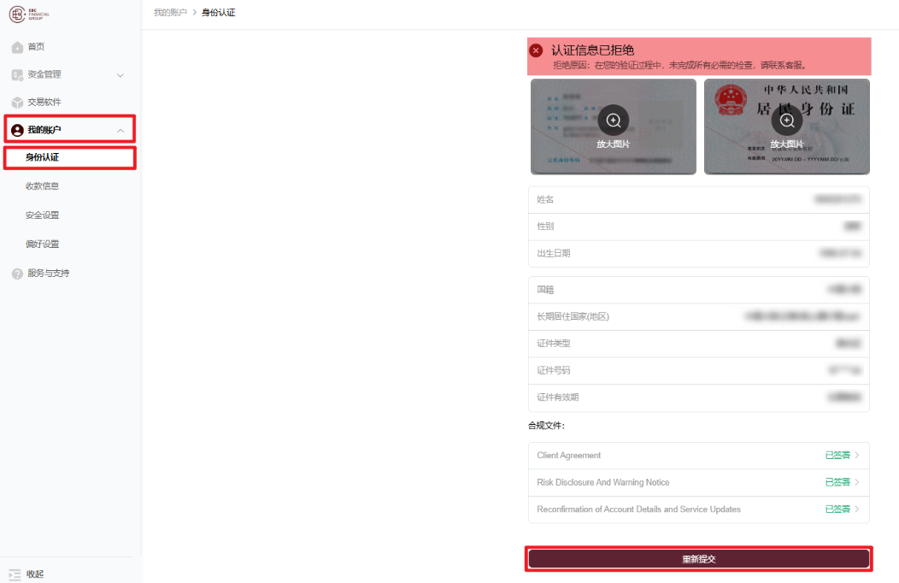This screenshot has height=583, width=899.
Task: Click the 认证信息已拒绝 alert heading
Action: (x=592, y=50)
